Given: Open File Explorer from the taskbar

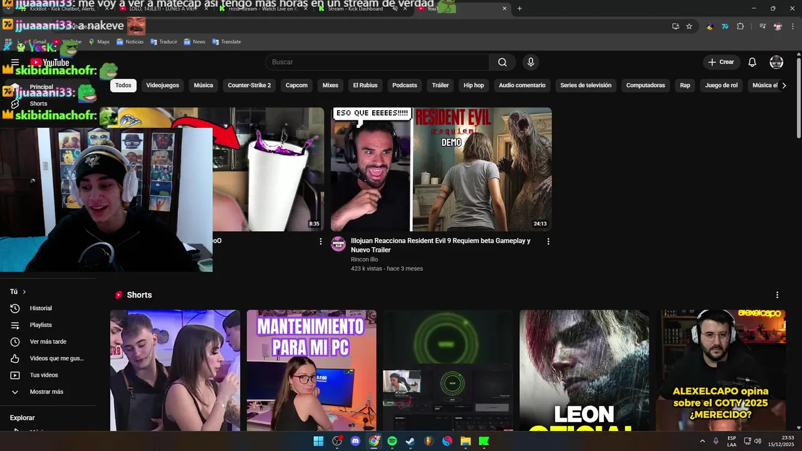Looking at the screenshot, I should pos(466,441).
